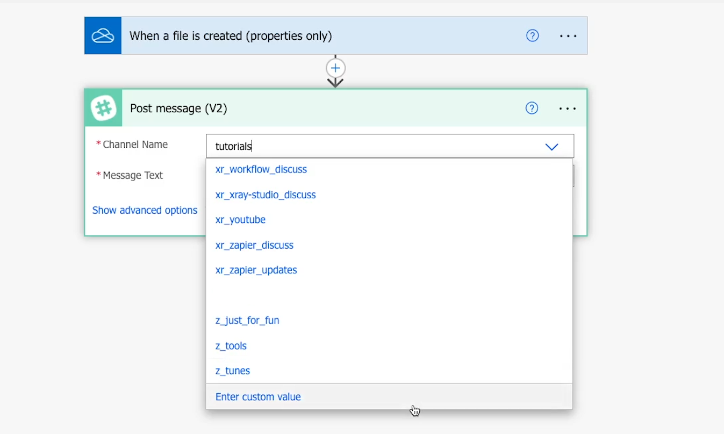Open help for Post message action
724x434 pixels.
click(532, 108)
